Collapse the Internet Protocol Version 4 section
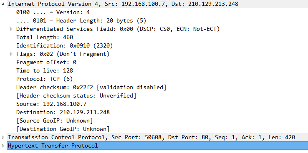Screen dimensions: 308x153 click(3, 4)
